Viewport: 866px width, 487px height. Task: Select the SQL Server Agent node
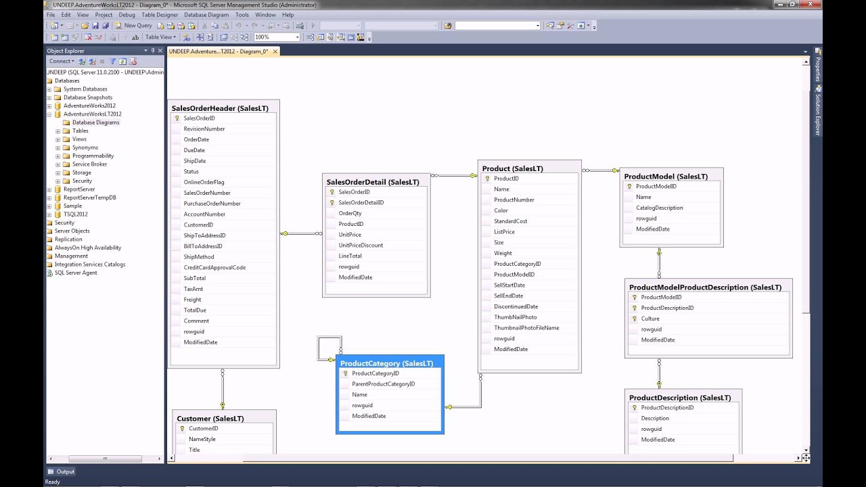(x=76, y=273)
